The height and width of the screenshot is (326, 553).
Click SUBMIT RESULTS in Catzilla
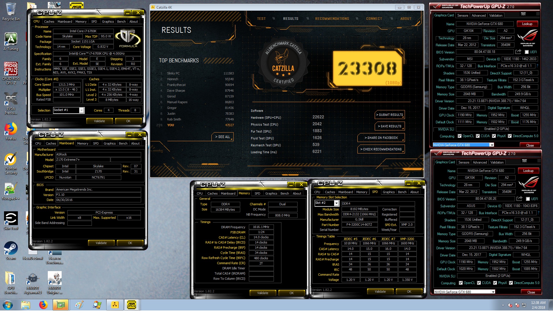390,115
